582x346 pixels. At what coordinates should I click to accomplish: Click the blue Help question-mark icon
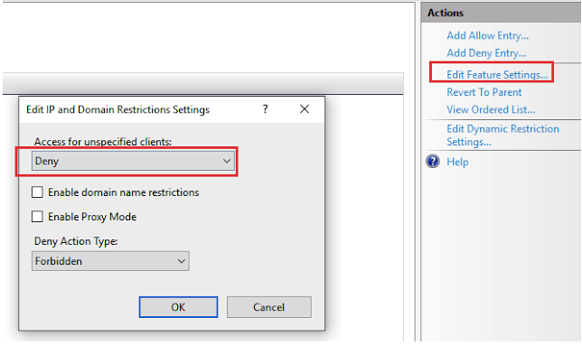point(432,162)
